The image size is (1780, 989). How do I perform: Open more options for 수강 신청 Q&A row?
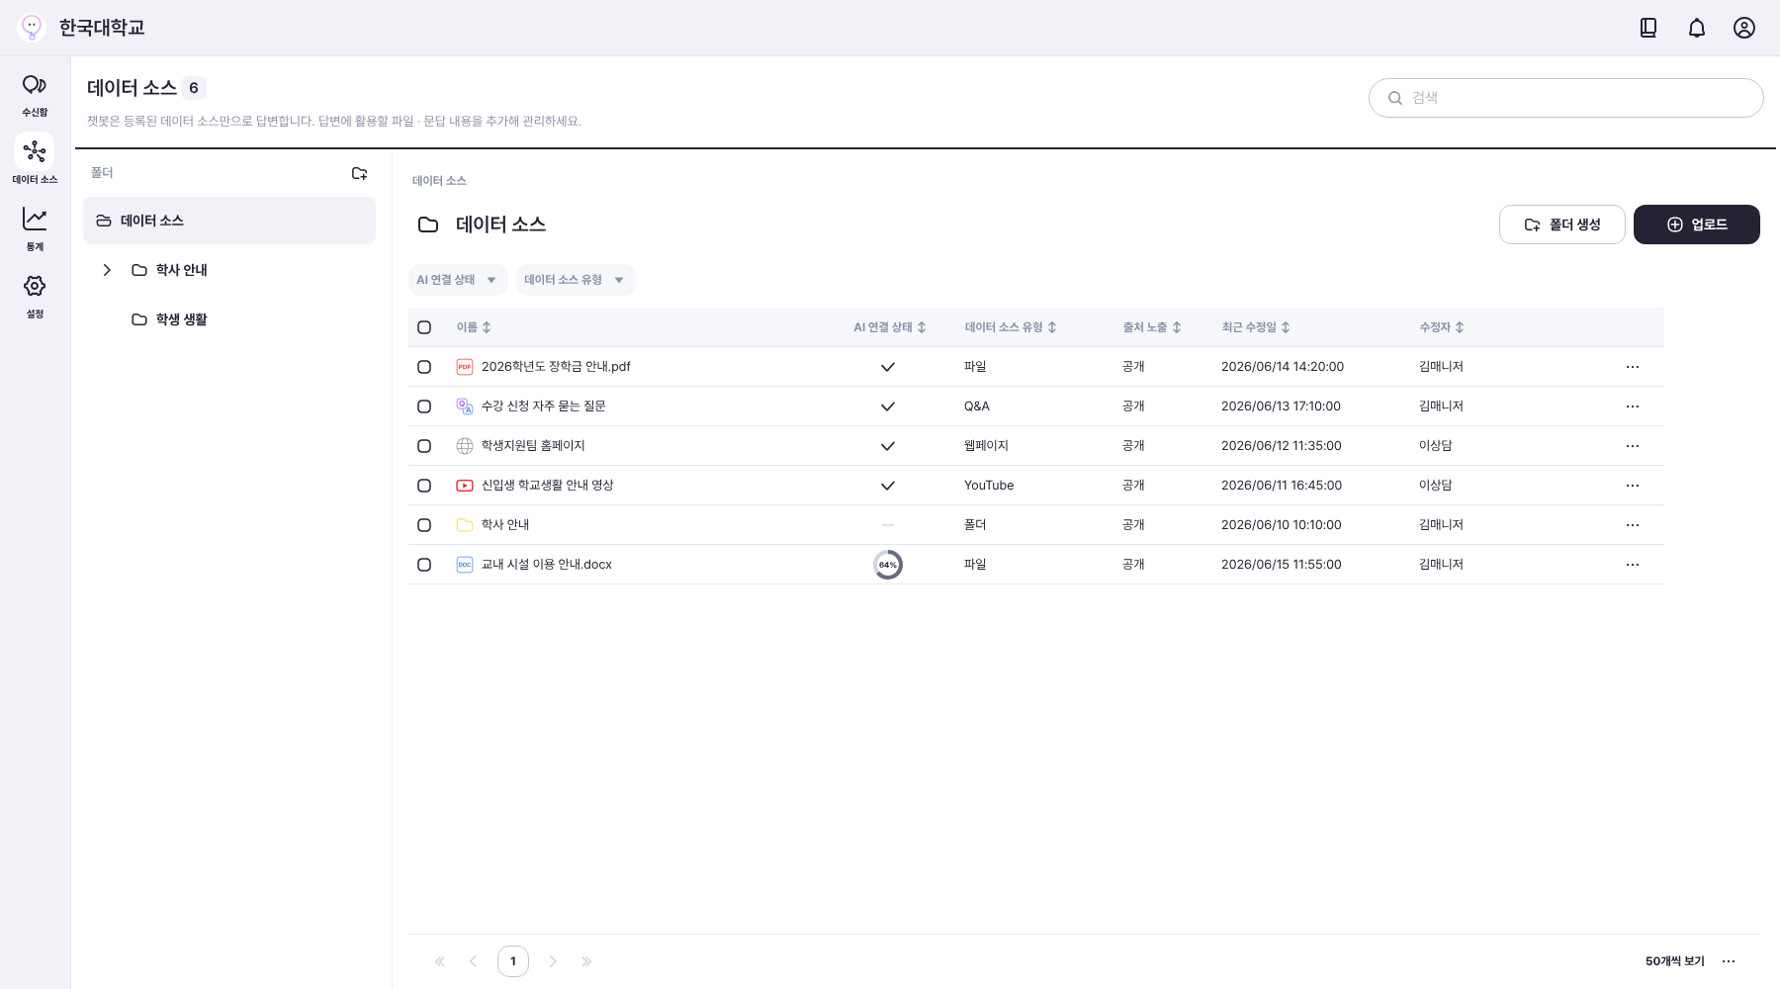[x=1633, y=406]
